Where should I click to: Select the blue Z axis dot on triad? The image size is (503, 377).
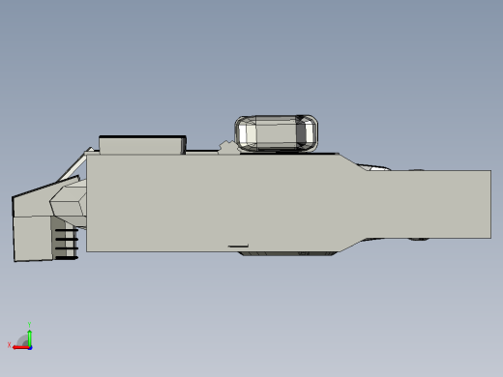point(30,348)
